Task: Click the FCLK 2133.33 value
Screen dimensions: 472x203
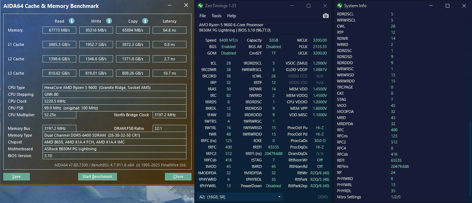Action: click(320, 47)
